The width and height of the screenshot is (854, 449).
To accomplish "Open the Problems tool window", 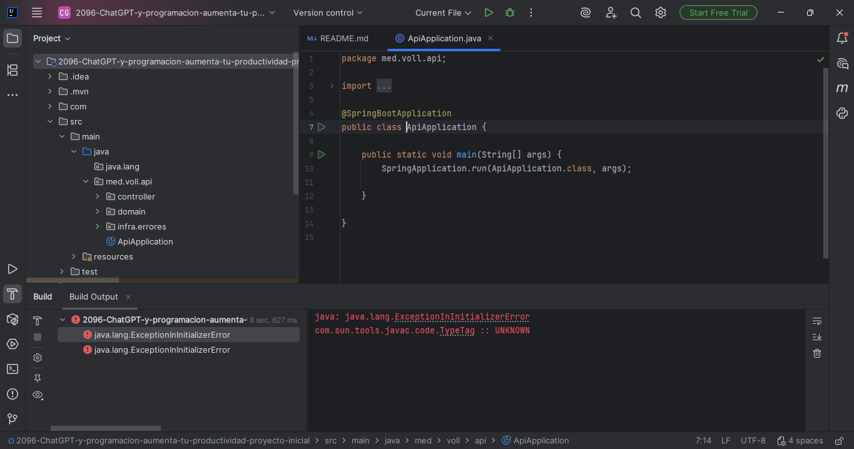I will pos(13,394).
